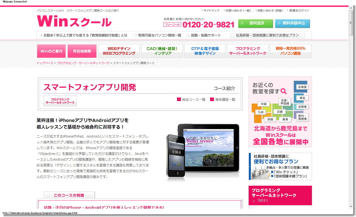The width and height of the screenshot is (356, 217).
Task: Click the green 資料請求 button
Action: [x=256, y=23]
